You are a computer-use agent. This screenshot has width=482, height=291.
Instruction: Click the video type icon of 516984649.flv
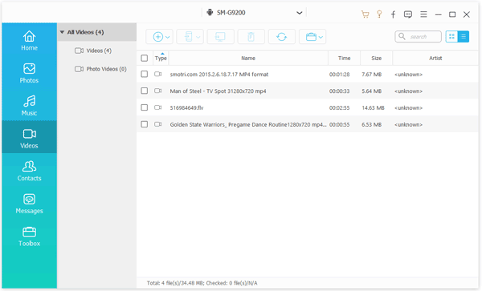tap(158, 107)
